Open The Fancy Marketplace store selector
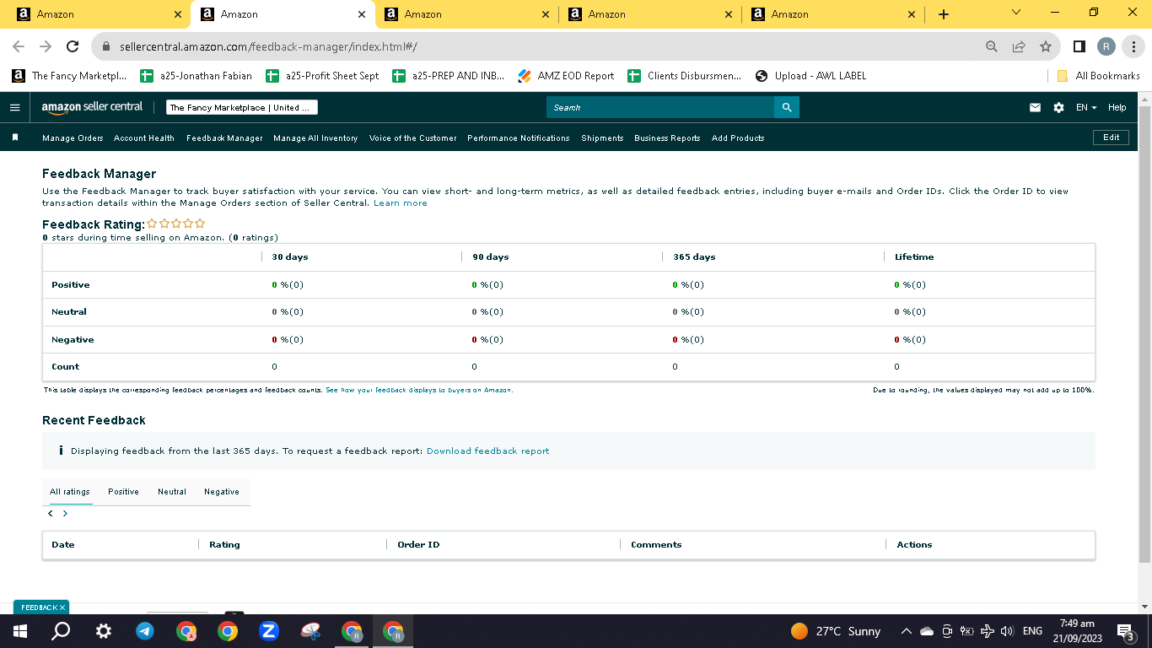The width and height of the screenshot is (1152, 648). click(242, 107)
